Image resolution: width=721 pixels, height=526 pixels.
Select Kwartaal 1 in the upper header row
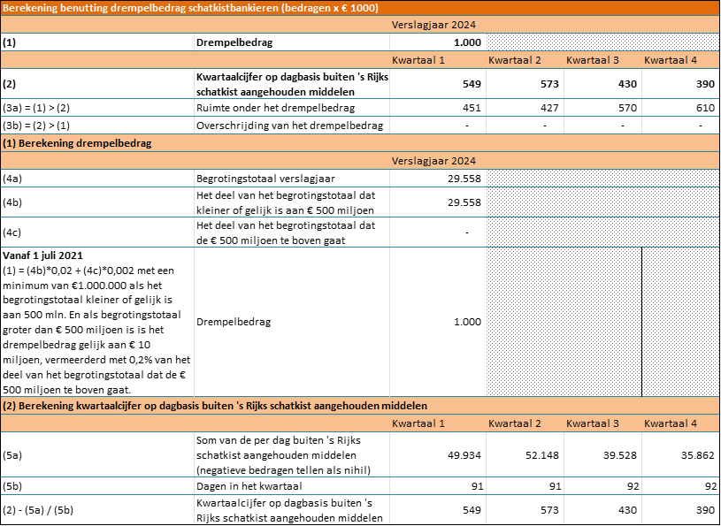(418, 60)
